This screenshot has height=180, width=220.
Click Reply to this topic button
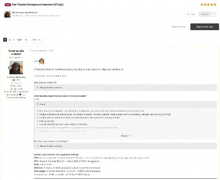205,27
